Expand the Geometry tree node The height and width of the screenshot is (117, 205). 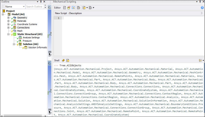(8, 18)
